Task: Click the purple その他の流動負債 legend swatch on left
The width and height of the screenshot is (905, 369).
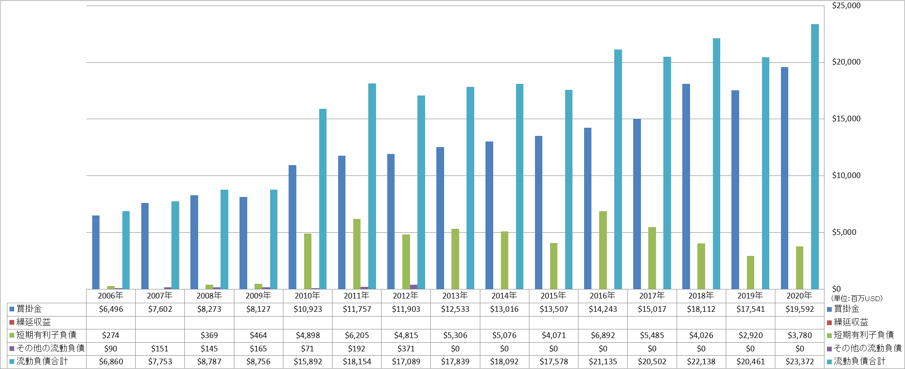Action: tap(12, 348)
